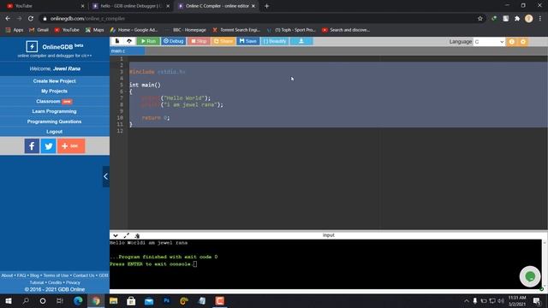Open the Privacy footer link

tap(73, 282)
